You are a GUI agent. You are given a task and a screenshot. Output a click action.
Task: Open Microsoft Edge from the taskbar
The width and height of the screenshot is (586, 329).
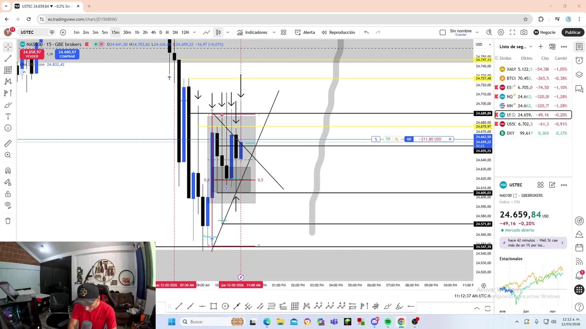[x=267, y=322]
